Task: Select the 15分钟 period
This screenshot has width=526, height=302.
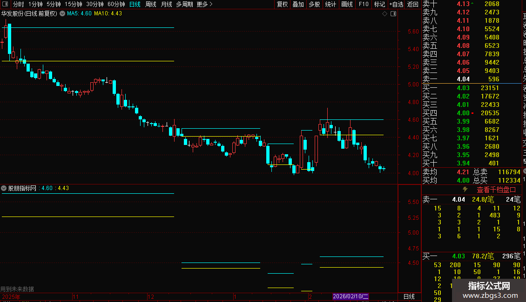Action: point(74,4)
